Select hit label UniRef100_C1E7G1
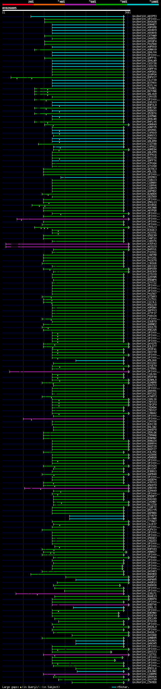The width and height of the screenshot is (161, 689). (144, 654)
